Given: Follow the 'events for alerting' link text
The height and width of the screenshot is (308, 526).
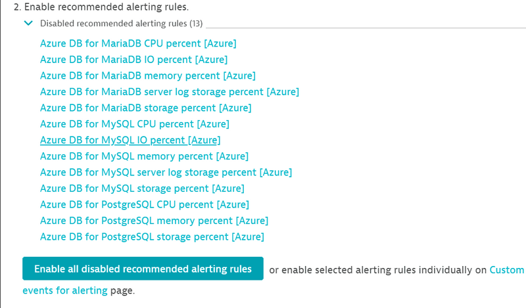Looking at the screenshot, I should [64, 290].
